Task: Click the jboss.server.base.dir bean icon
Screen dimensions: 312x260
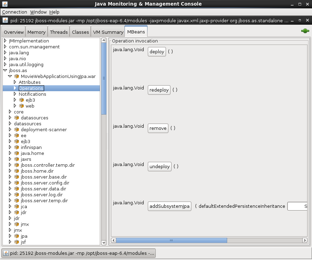Action: (x=16, y=177)
